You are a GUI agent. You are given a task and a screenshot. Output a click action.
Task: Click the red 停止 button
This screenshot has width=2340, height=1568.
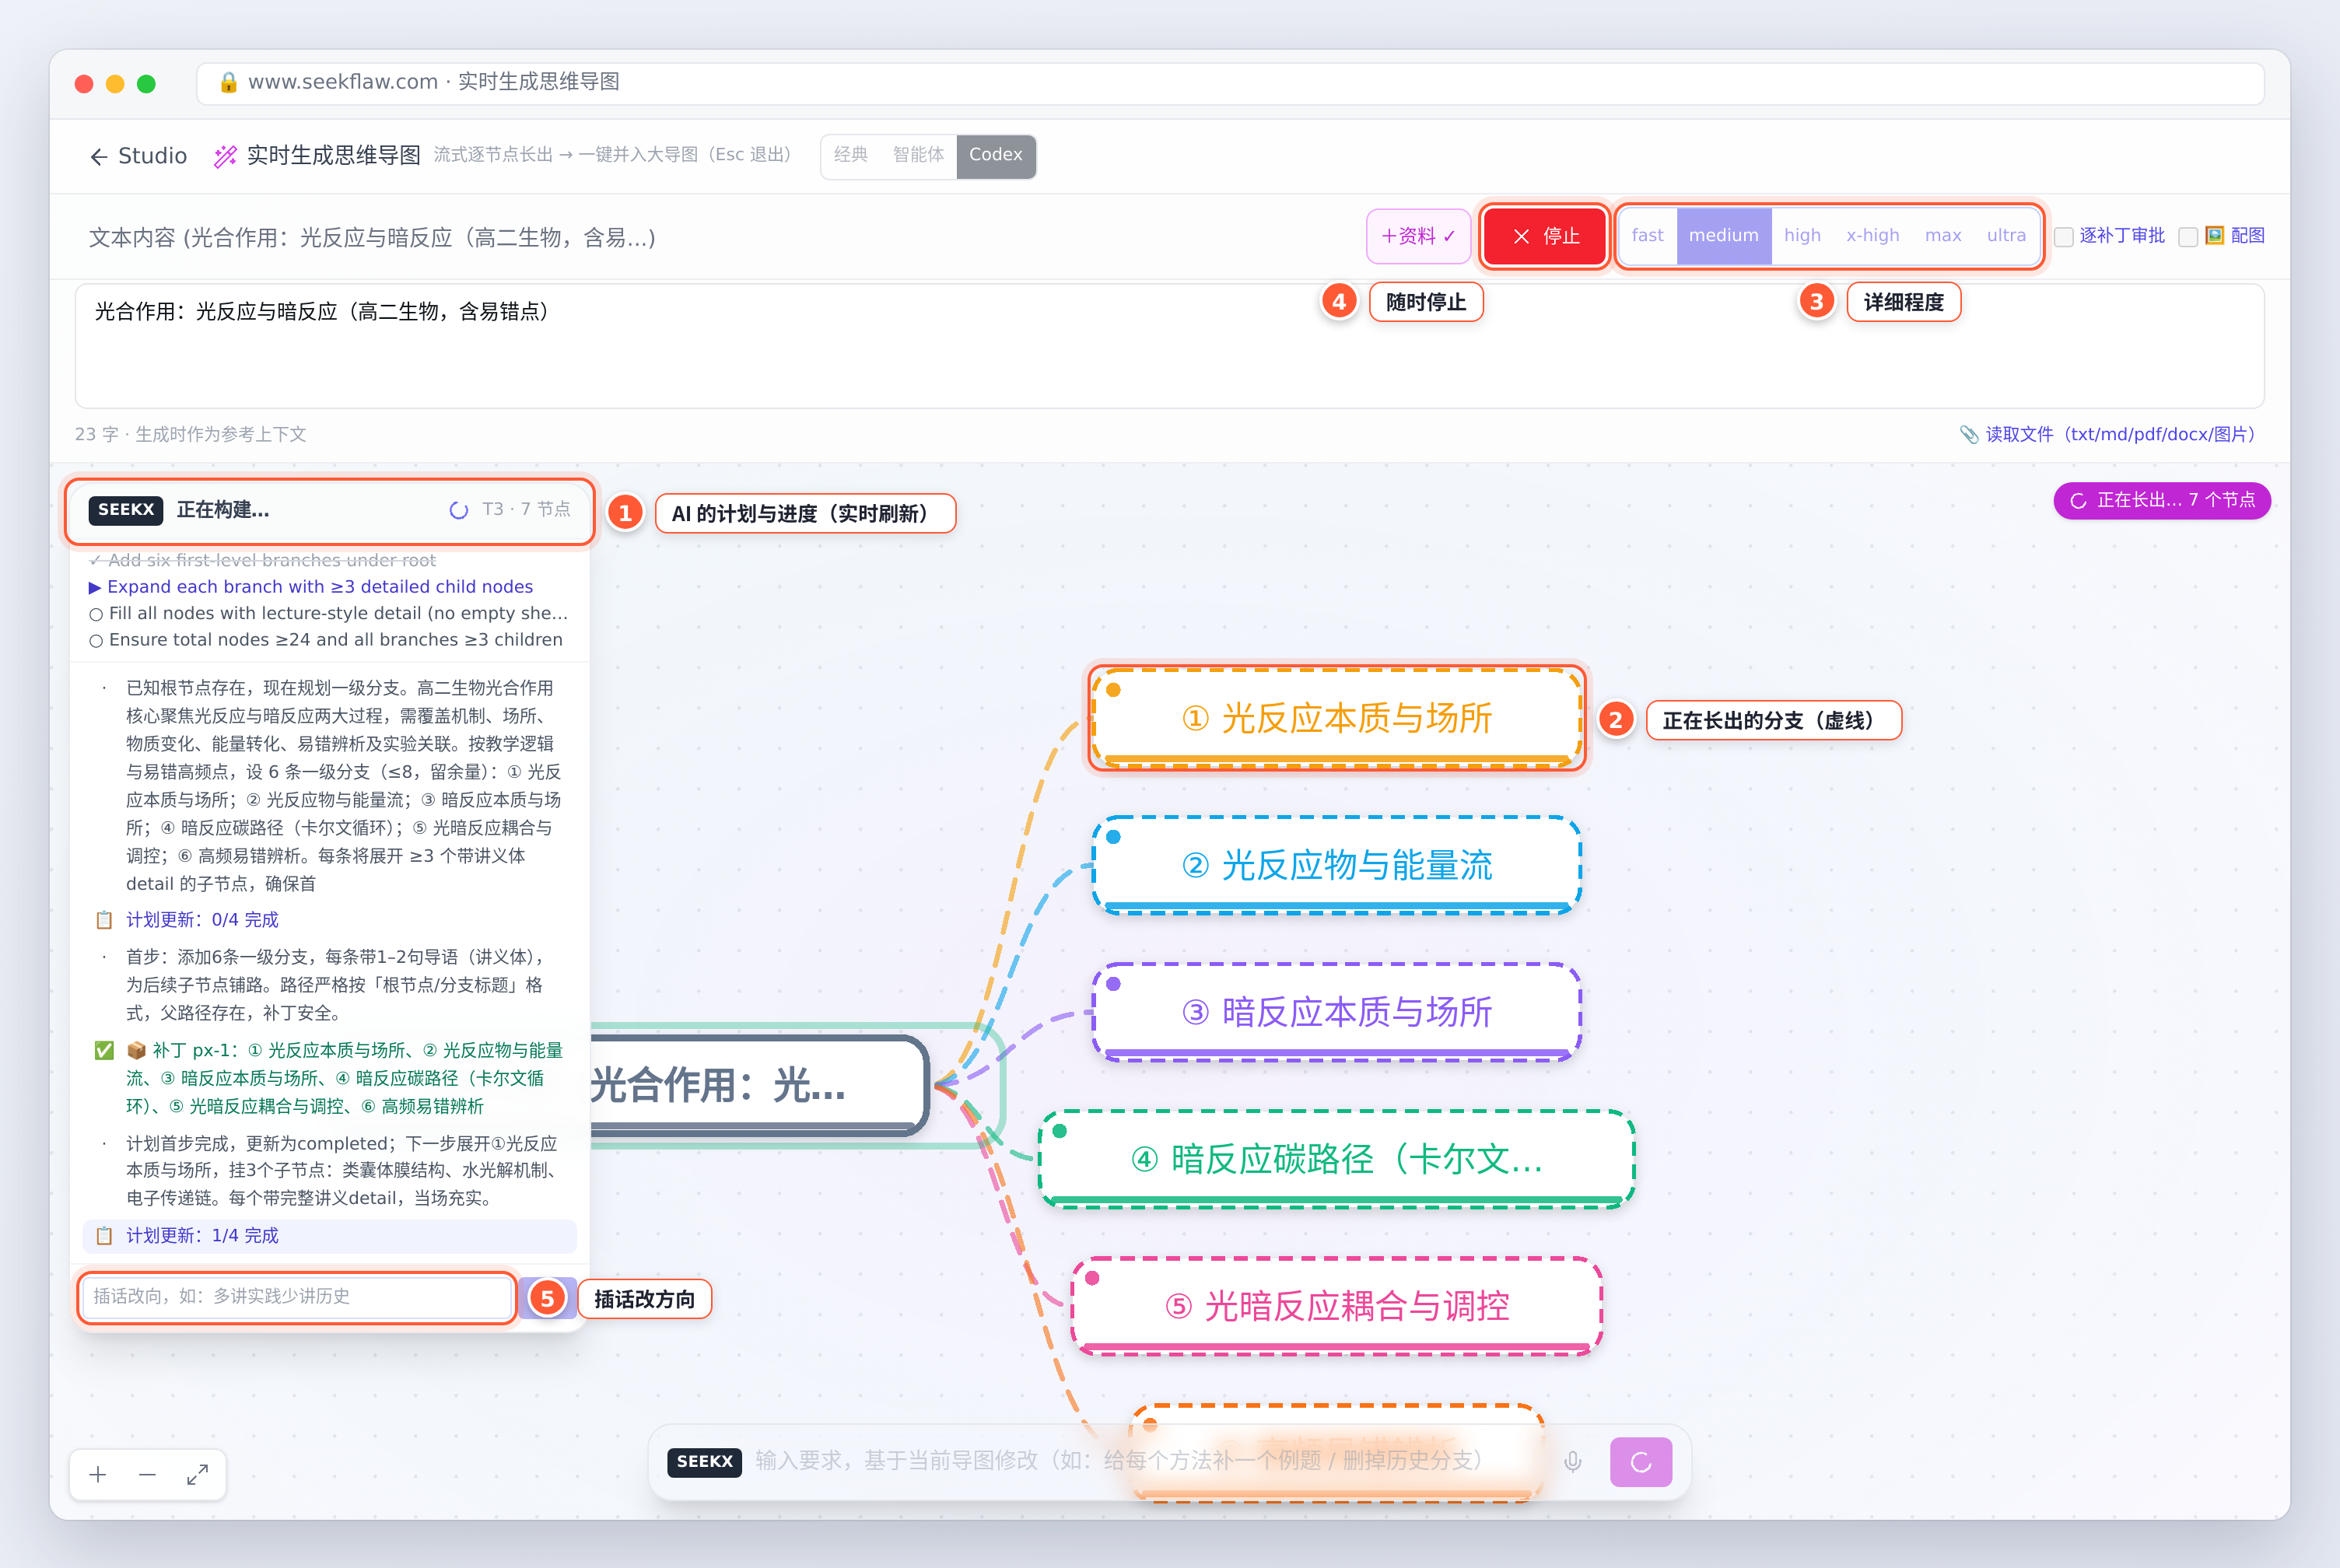1545,236
